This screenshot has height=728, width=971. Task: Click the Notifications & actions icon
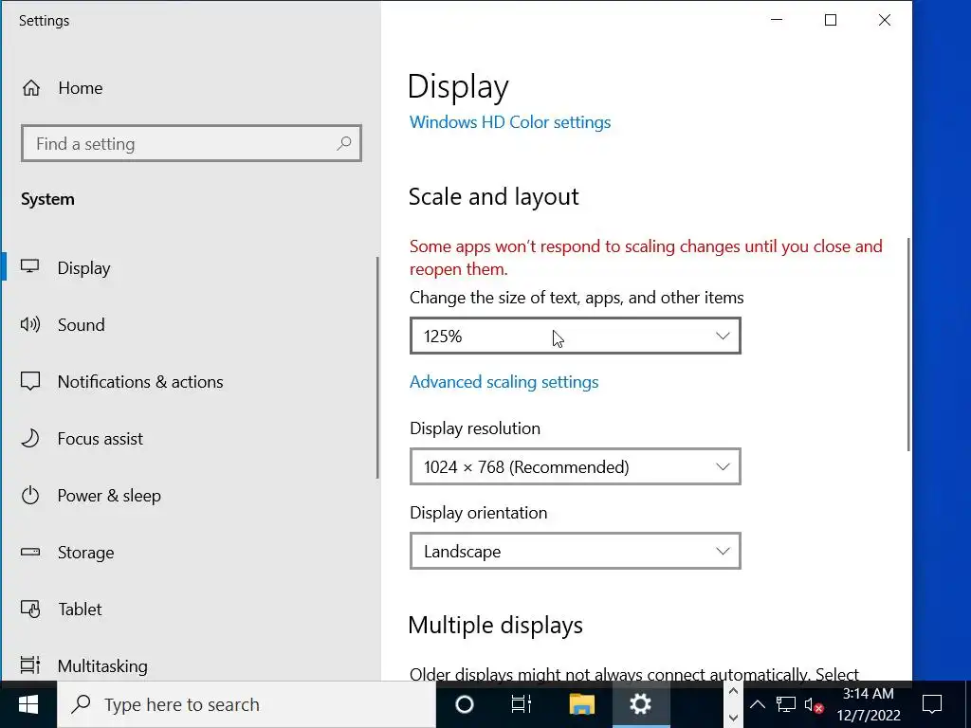29,381
